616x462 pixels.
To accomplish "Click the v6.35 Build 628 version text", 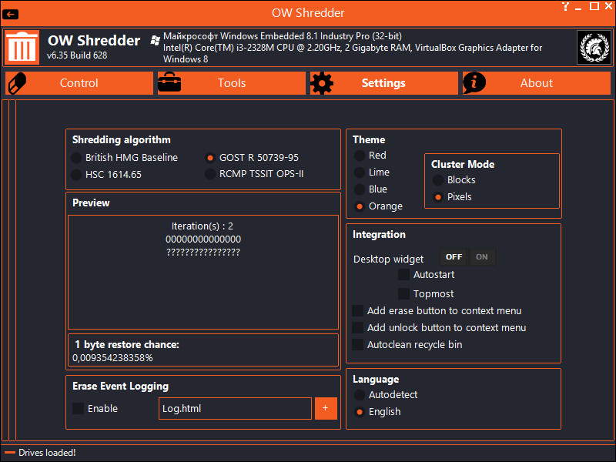I will click(x=77, y=55).
